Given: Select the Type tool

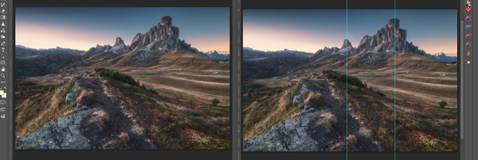Looking at the screenshot, I should point(3,50).
